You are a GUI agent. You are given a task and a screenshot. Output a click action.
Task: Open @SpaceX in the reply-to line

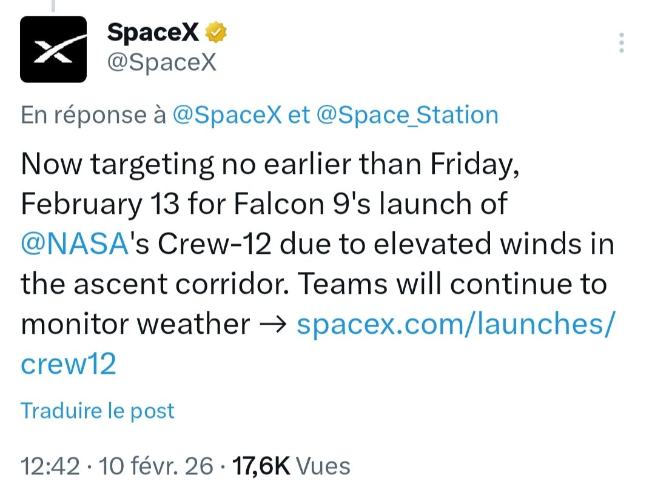point(227,115)
